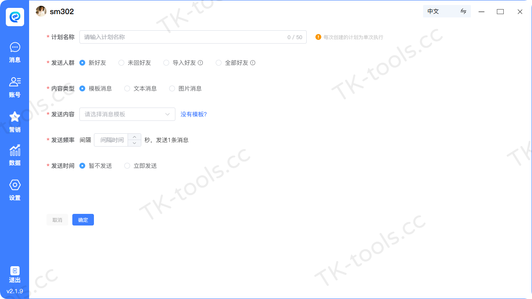
Task: Open the 请选择消息模板 dropdown
Action: pyautogui.click(x=127, y=114)
